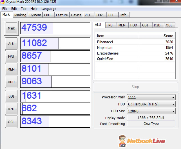This screenshot has height=149, width=181.
Task: Click the Display Mode value 1366 x 768 32bit
Action: click(151, 118)
